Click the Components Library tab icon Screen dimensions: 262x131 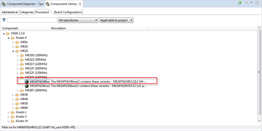(x=48, y=4)
